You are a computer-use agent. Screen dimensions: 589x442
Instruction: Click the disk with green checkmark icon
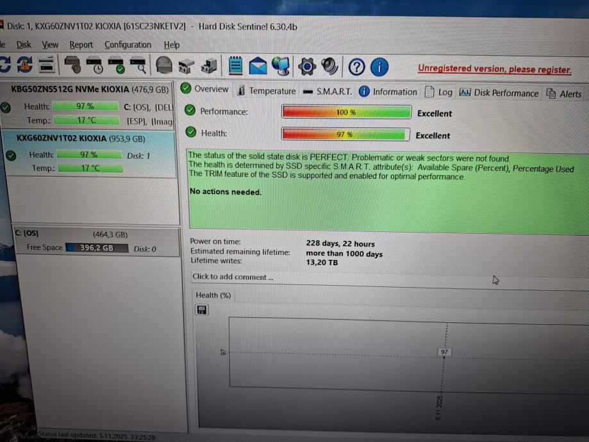pos(117,65)
